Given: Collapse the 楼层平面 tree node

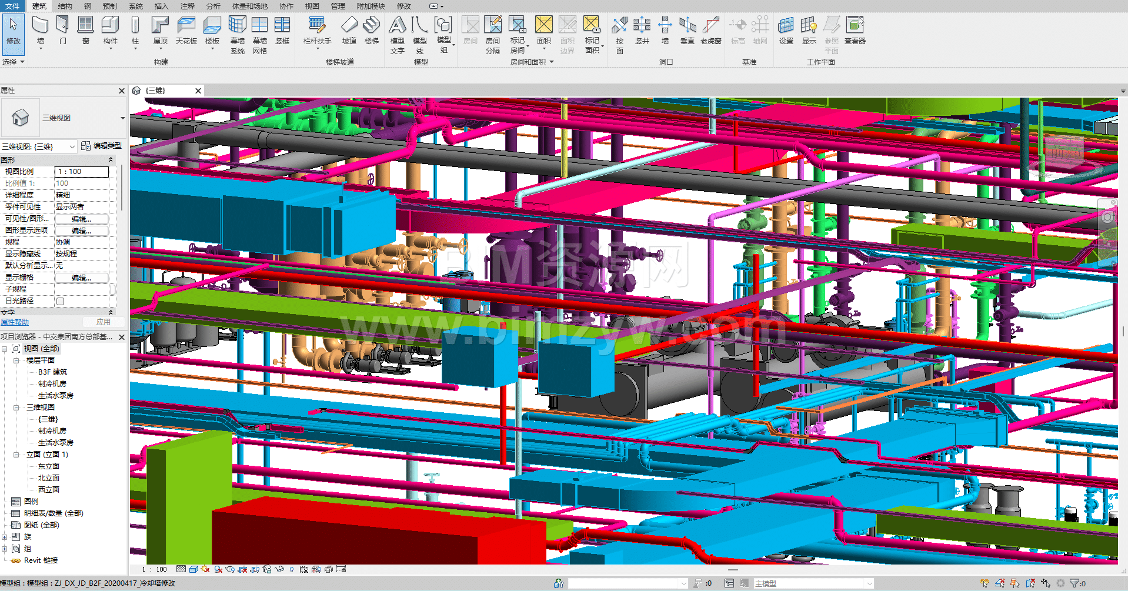Looking at the screenshot, I should coord(16,360).
